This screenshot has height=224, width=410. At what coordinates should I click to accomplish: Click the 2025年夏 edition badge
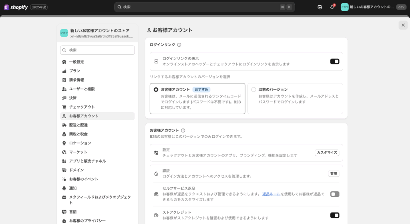[x=39, y=7]
